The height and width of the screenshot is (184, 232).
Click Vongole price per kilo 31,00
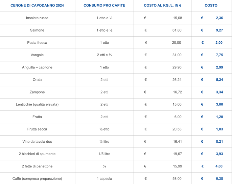(177, 55)
